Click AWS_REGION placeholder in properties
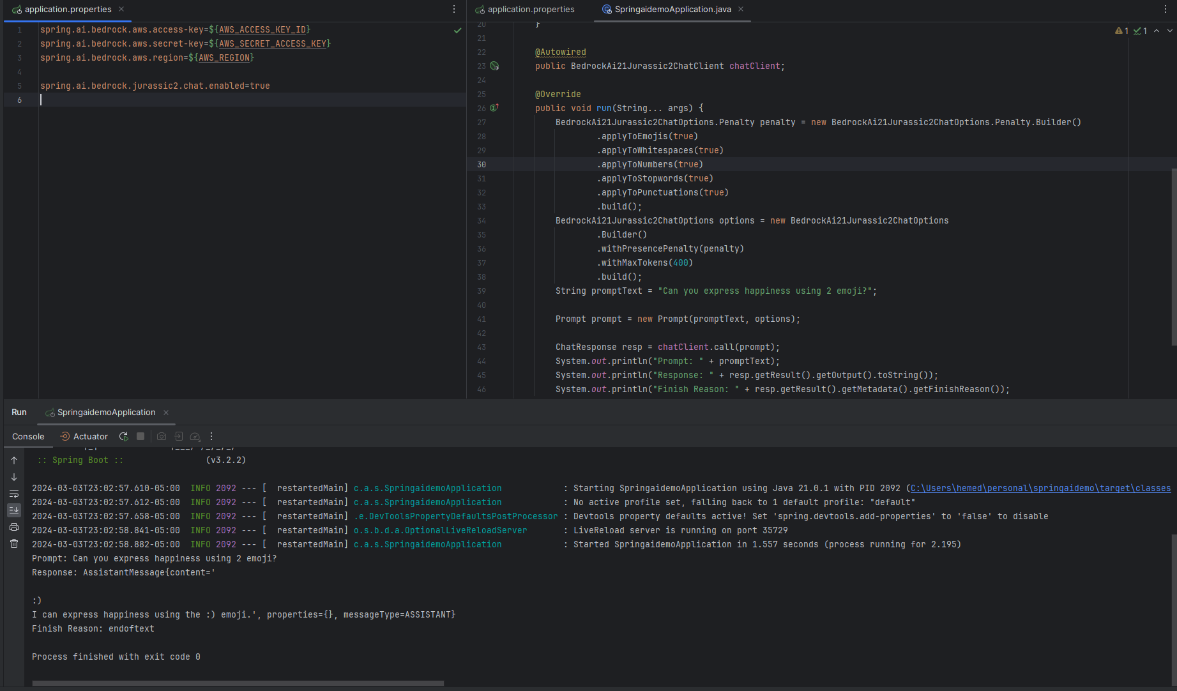Image resolution: width=1177 pixels, height=691 pixels. point(224,57)
